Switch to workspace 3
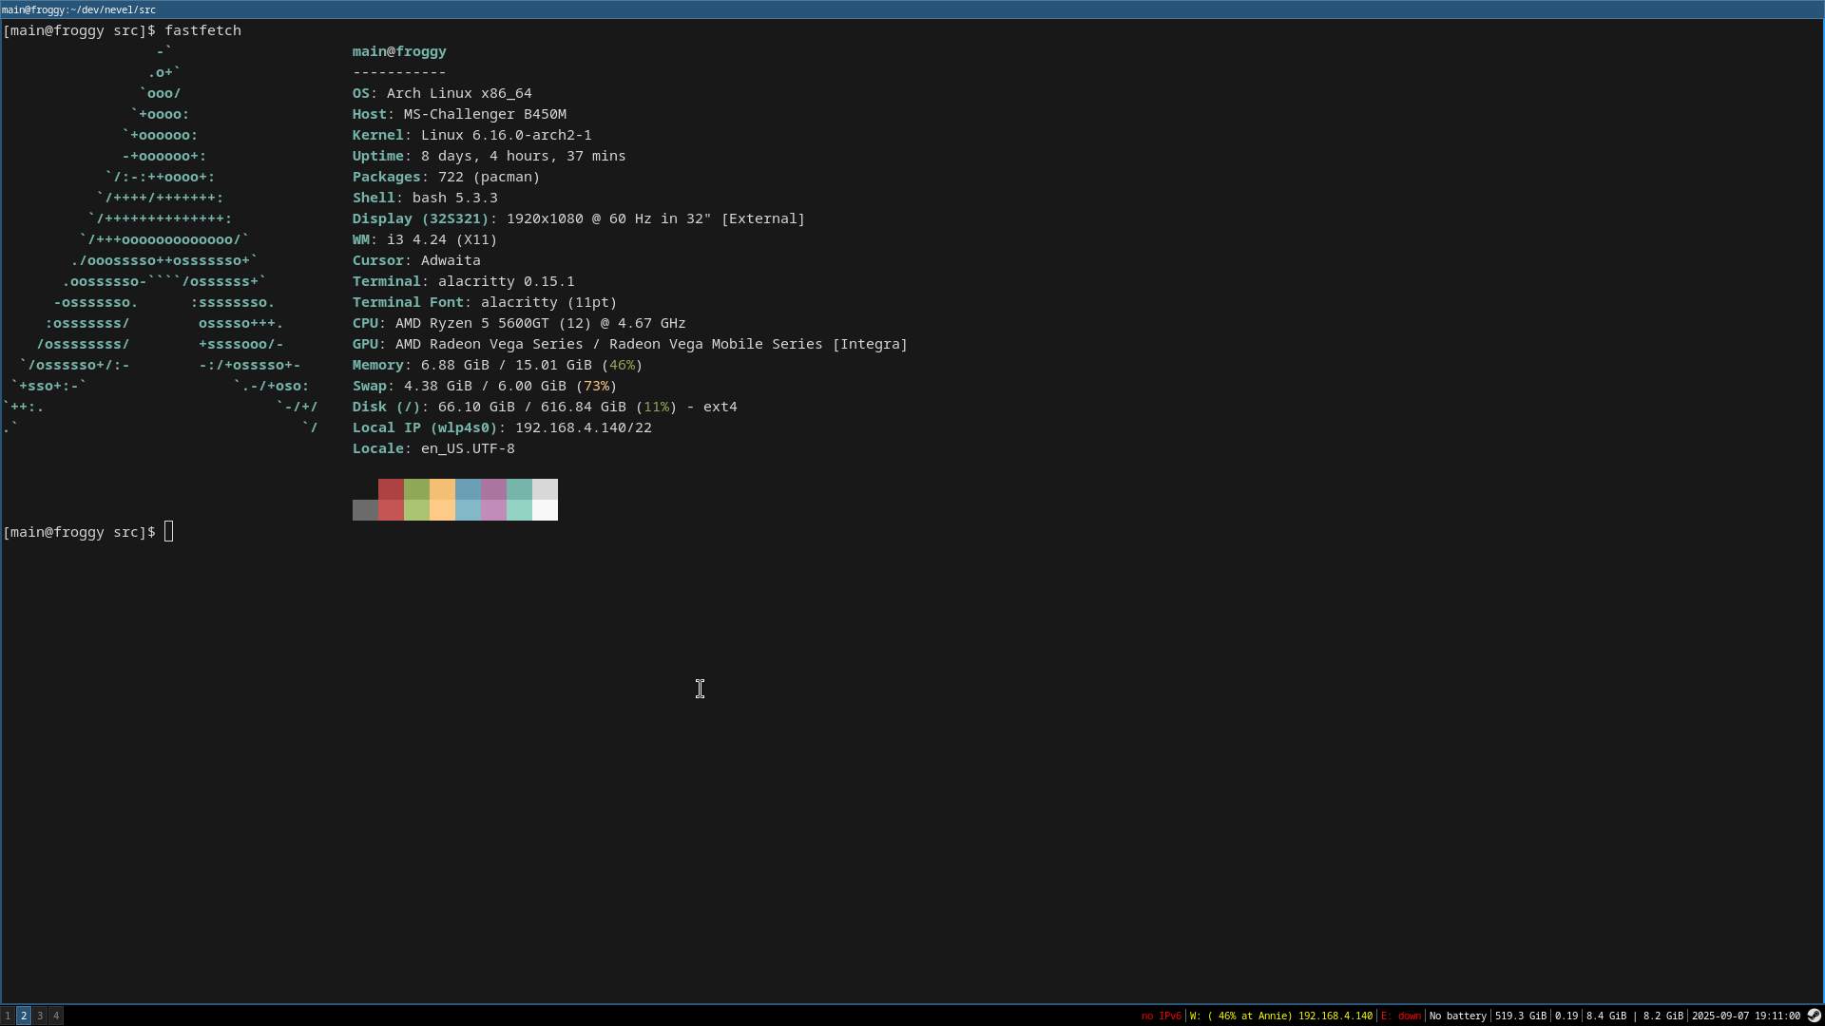 40,1016
